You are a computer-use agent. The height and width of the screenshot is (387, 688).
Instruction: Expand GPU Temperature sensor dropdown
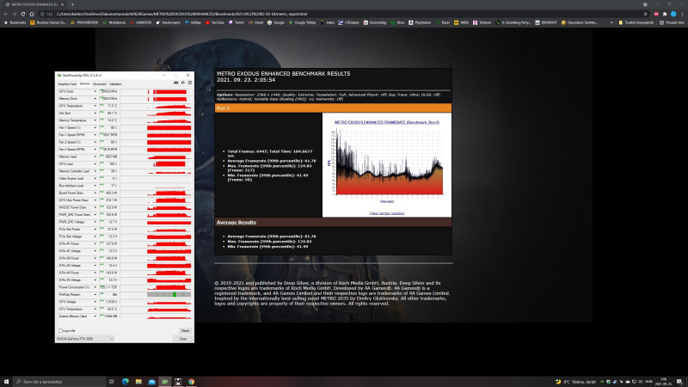coord(95,106)
